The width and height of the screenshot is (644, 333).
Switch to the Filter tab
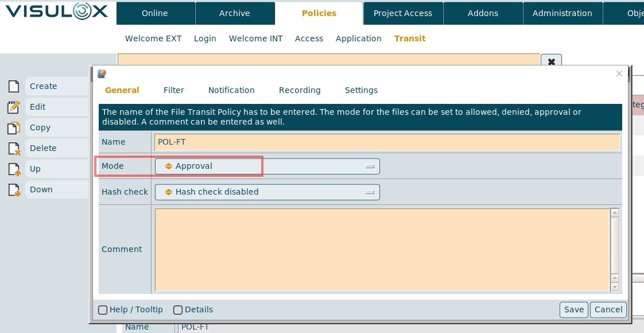(174, 90)
